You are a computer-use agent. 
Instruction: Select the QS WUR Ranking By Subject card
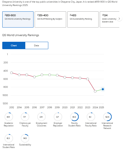50,19
